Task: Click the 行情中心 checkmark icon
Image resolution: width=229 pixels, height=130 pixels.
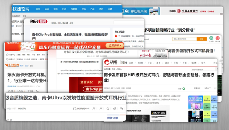Action: click(x=7, y=55)
